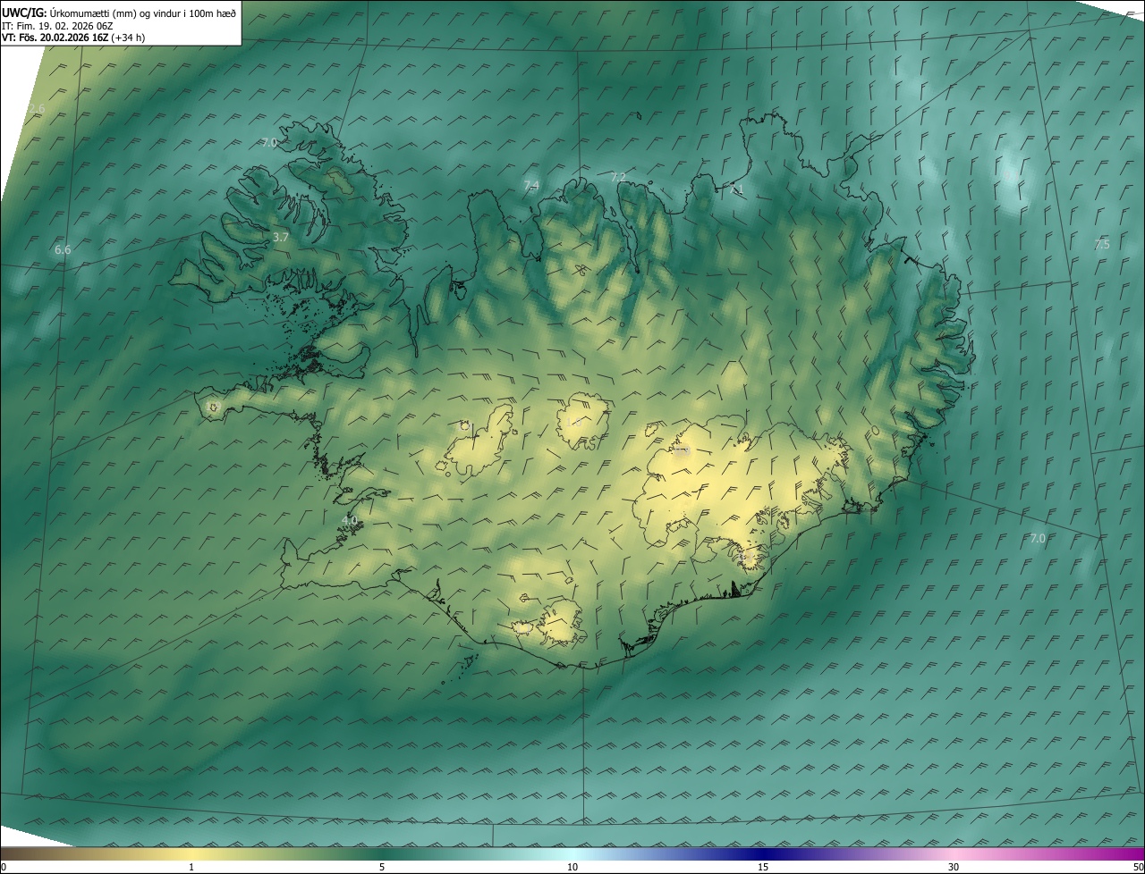Click the "1" tick on the color scale

pyautogui.click(x=191, y=867)
